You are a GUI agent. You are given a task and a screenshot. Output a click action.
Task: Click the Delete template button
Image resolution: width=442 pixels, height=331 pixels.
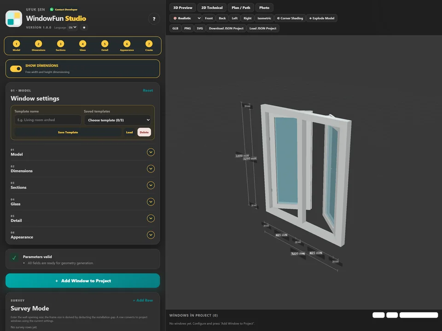[x=144, y=132]
